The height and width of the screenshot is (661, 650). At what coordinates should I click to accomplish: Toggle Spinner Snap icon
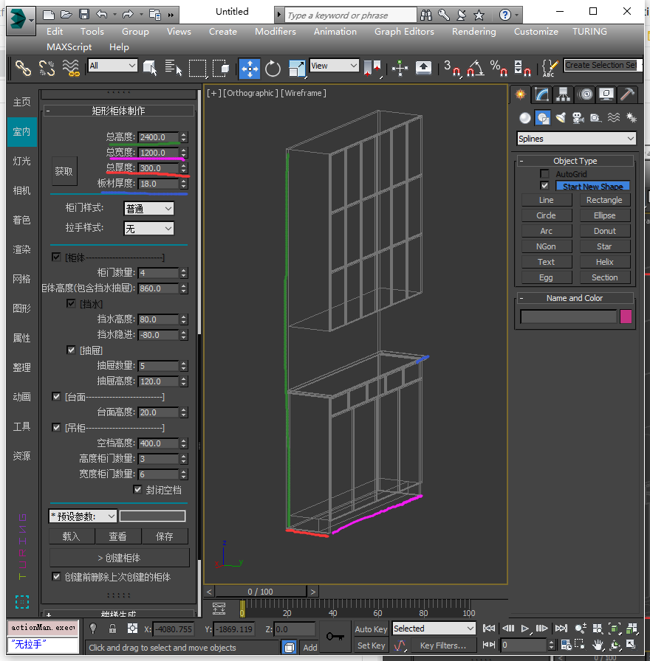coord(521,69)
